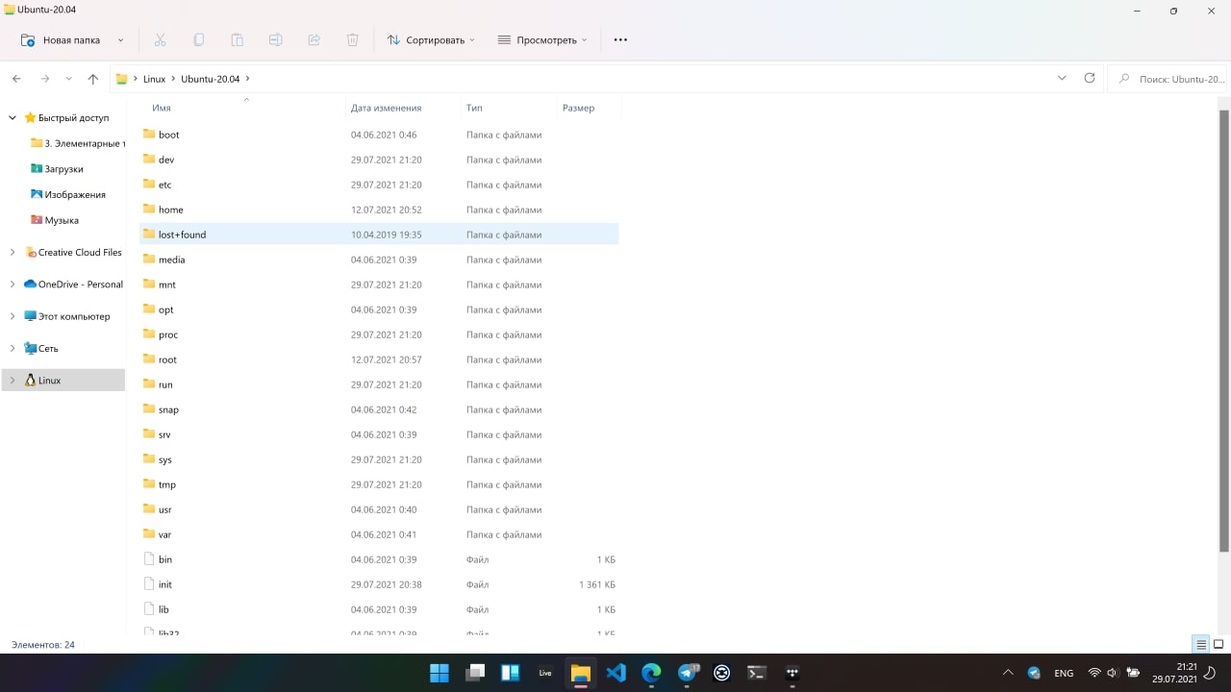Click the Up one level arrow
The image size is (1231, 692).
[93, 79]
